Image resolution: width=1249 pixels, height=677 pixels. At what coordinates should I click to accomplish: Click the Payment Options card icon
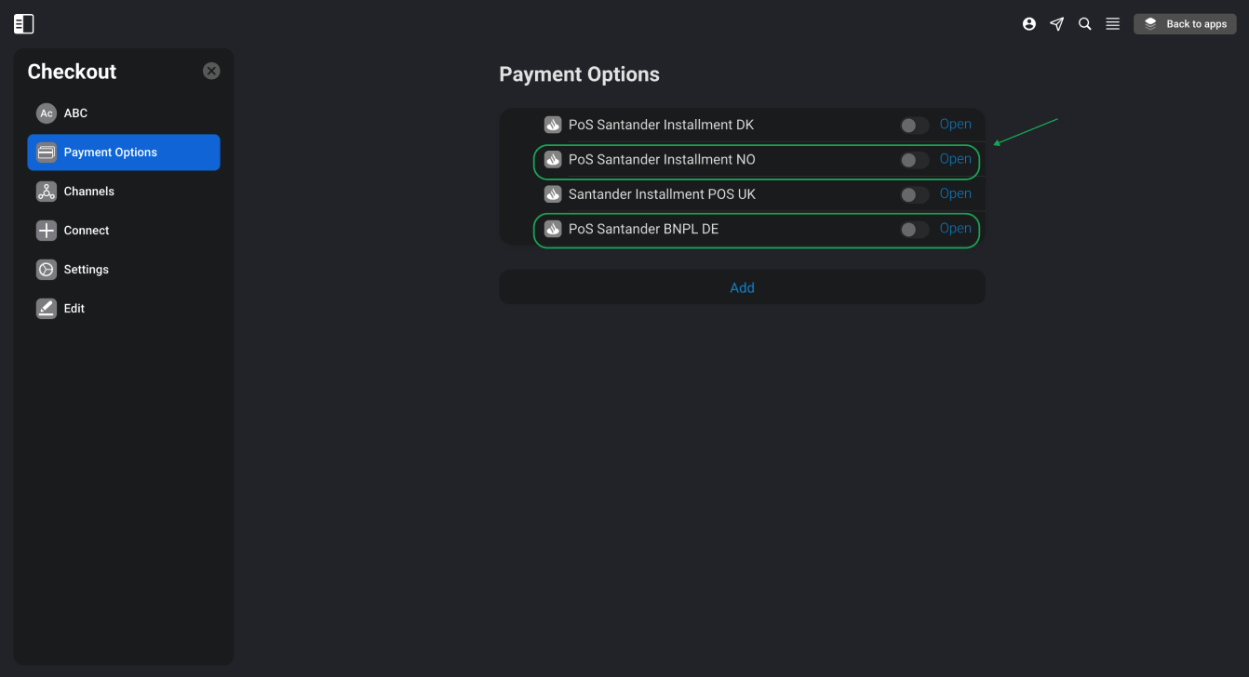[x=47, y=153]
